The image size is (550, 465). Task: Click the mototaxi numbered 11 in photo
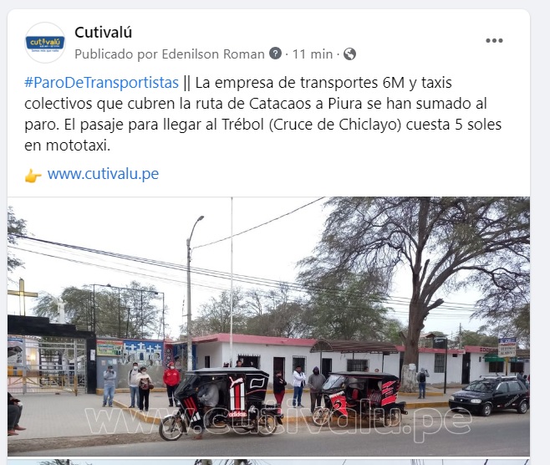tap(219, 401)
